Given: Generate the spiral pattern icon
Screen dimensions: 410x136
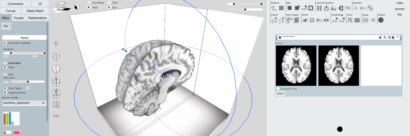Looking at the screenshot, I should (370, 8).
